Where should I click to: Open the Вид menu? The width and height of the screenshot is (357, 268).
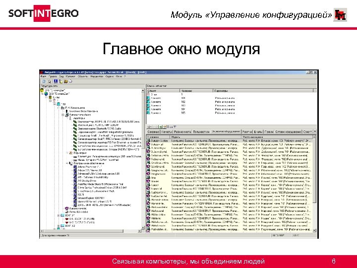click(61, 76)
